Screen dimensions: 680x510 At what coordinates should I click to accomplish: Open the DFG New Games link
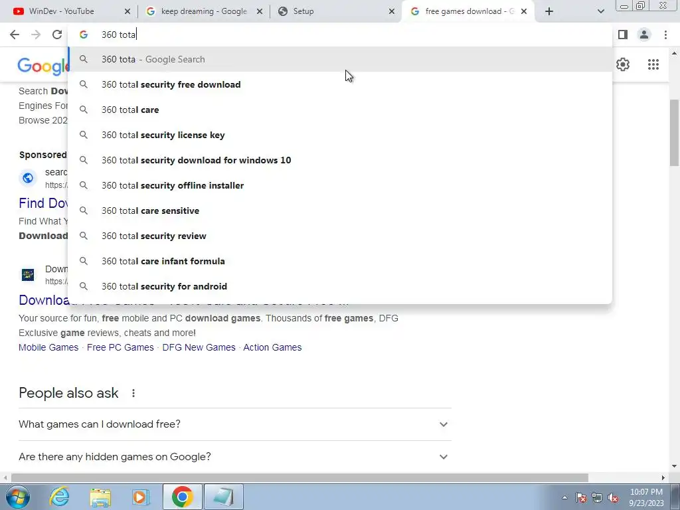(199, 347)
